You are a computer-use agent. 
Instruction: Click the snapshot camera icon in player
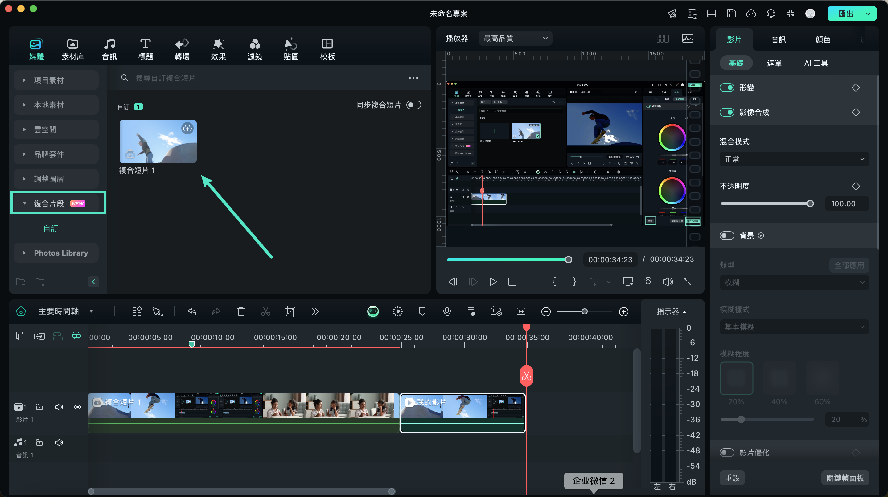[648, 281]
